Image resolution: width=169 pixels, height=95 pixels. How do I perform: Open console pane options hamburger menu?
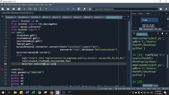click(167, 34)
